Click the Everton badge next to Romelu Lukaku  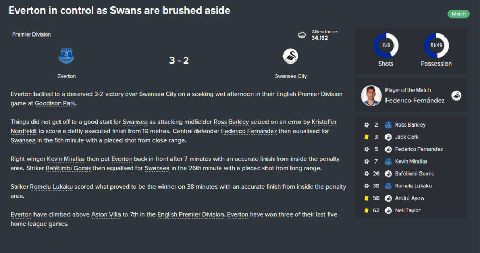coord(388,186)
